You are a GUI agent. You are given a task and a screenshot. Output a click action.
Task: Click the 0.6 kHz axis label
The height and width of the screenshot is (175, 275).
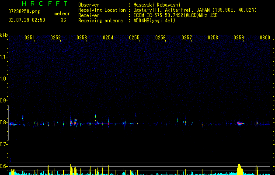3,166
